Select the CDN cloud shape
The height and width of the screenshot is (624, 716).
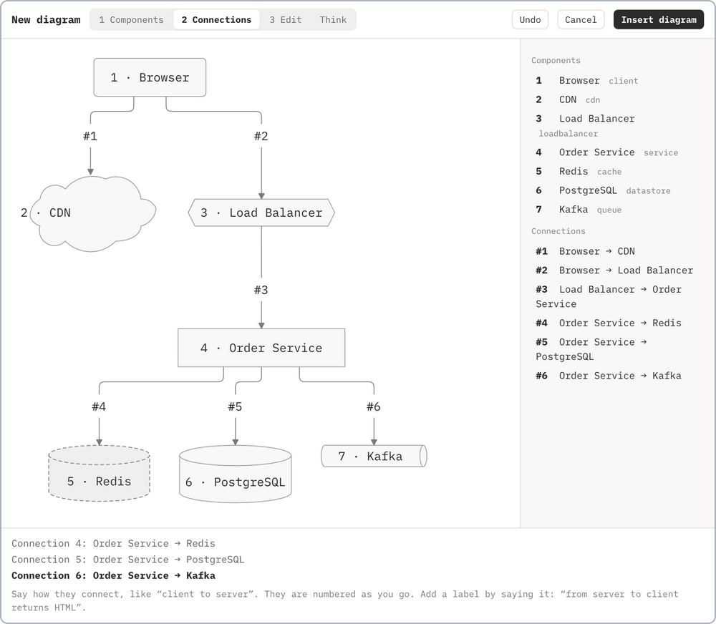coord(93,213)
